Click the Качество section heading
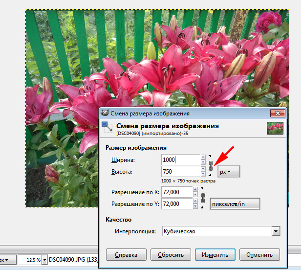 click(118, 220)
